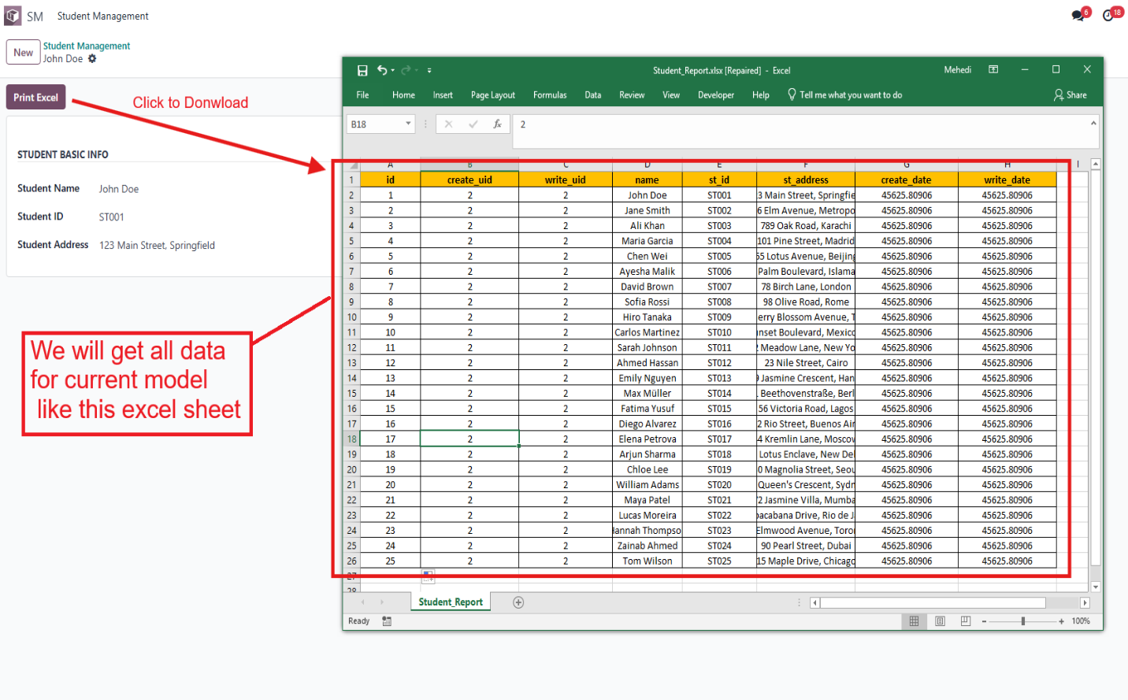
Task: Expand the Name Box dropdown
Action: click(408, 124)
